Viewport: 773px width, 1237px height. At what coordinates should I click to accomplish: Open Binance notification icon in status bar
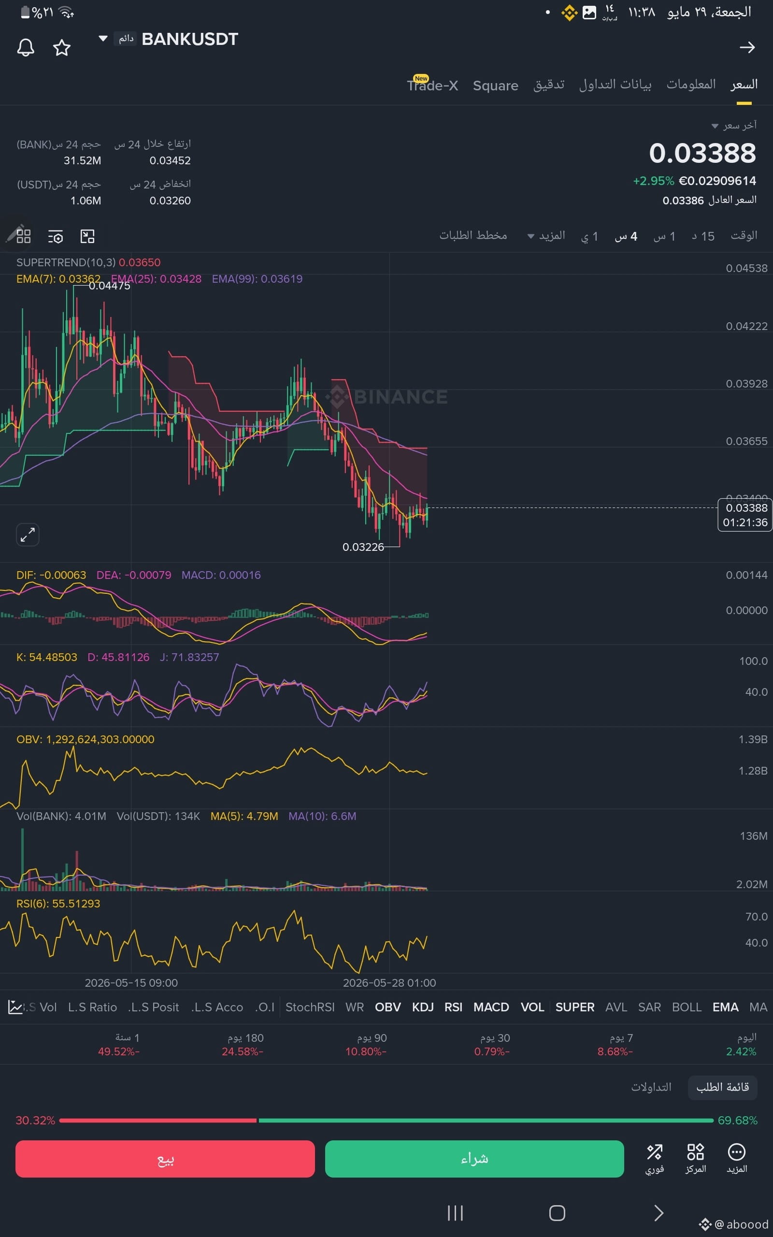coord(569,12)
